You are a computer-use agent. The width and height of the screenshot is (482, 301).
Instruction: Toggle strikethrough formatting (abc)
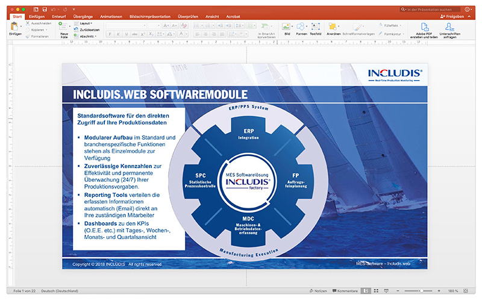pos(134,34)
